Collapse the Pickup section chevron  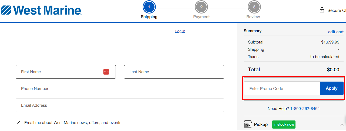point(341,125)
